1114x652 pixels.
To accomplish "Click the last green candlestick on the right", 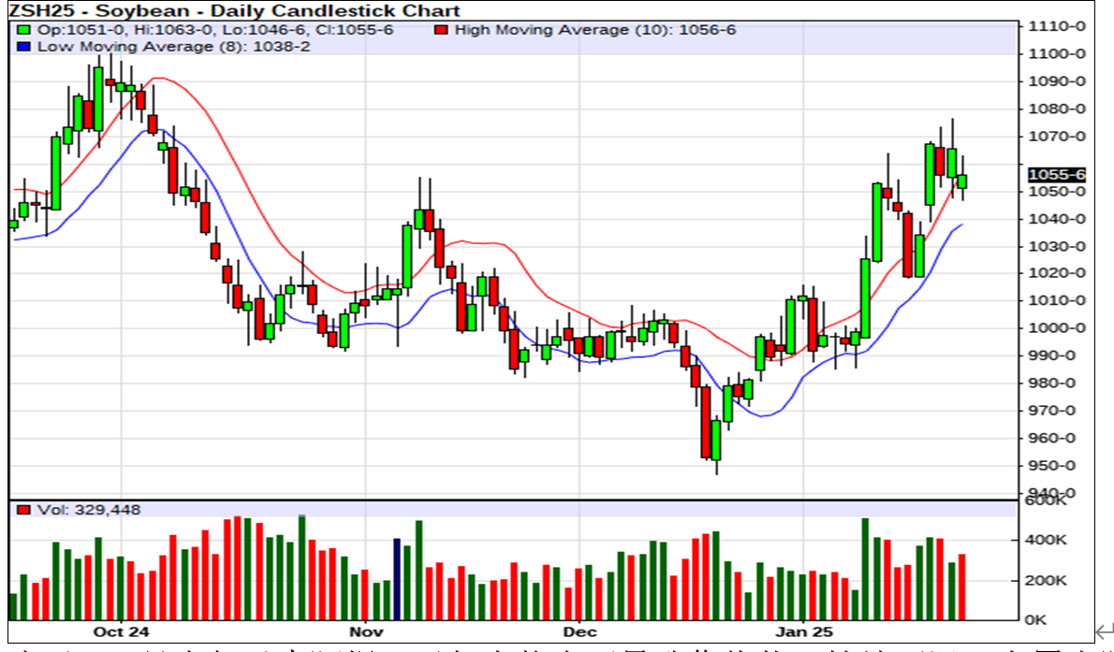I will [x=961, y=181].
